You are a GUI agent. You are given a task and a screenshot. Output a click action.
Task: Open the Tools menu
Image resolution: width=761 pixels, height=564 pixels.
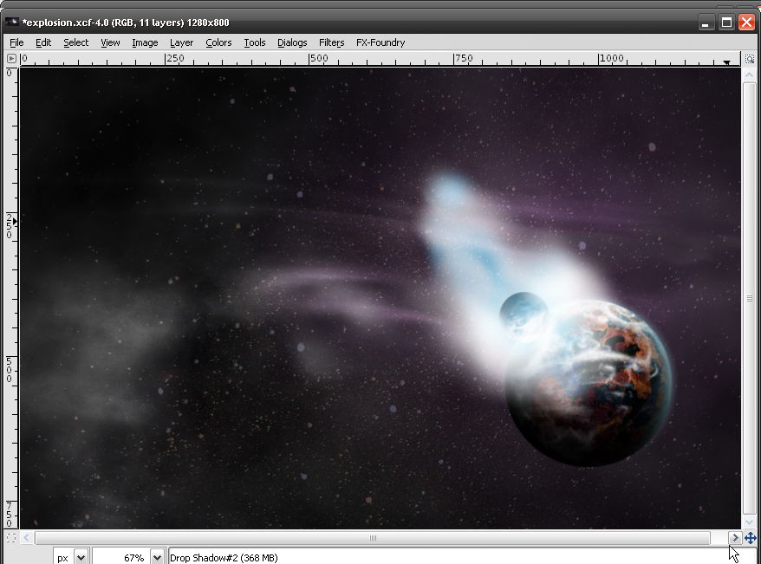(254, 42)
